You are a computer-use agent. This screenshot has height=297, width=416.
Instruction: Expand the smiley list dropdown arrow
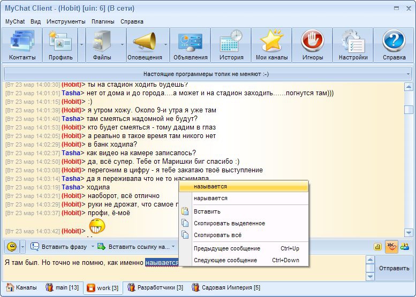pyautogui.click(x=22, y=247)
